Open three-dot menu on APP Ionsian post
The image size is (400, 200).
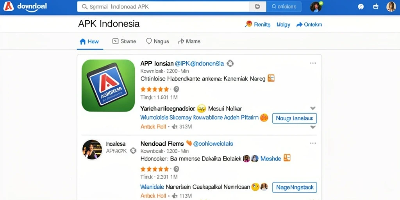click(313, 63)
